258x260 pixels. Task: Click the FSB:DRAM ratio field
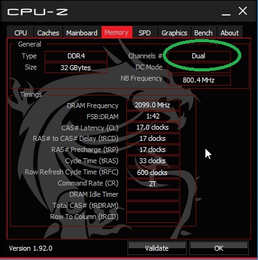[153, 116]
